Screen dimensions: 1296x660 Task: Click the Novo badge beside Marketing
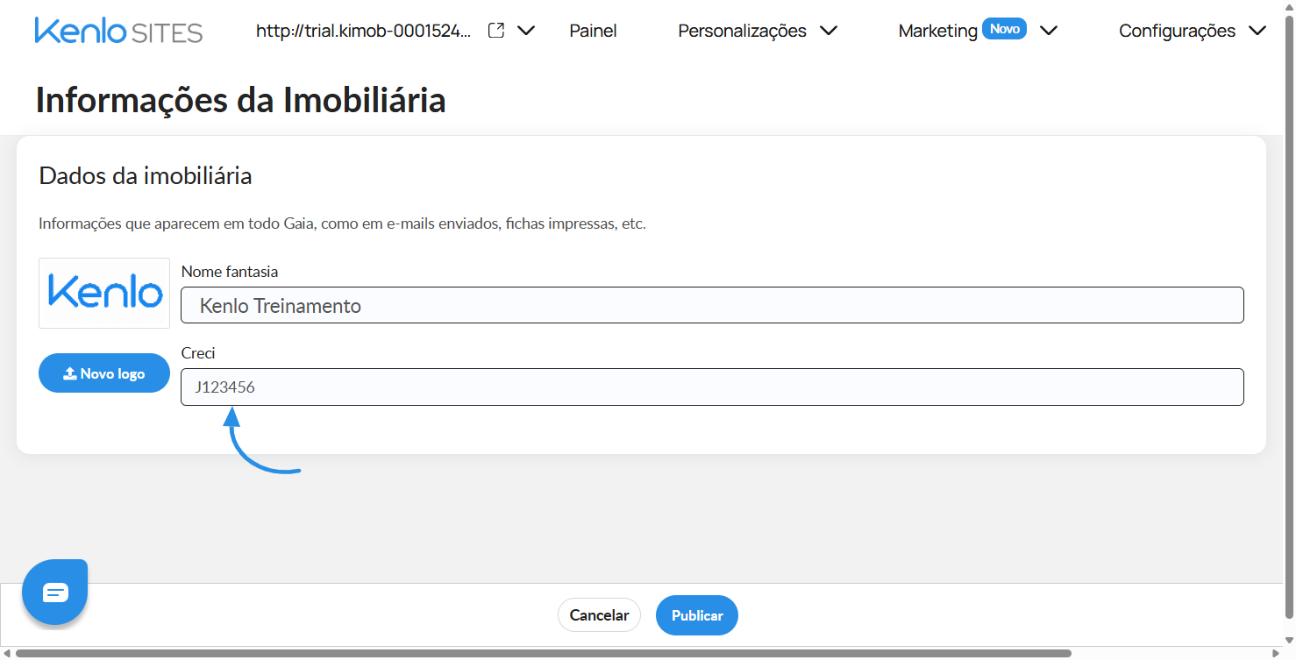pyautogui.click(x=1004, y=29)
